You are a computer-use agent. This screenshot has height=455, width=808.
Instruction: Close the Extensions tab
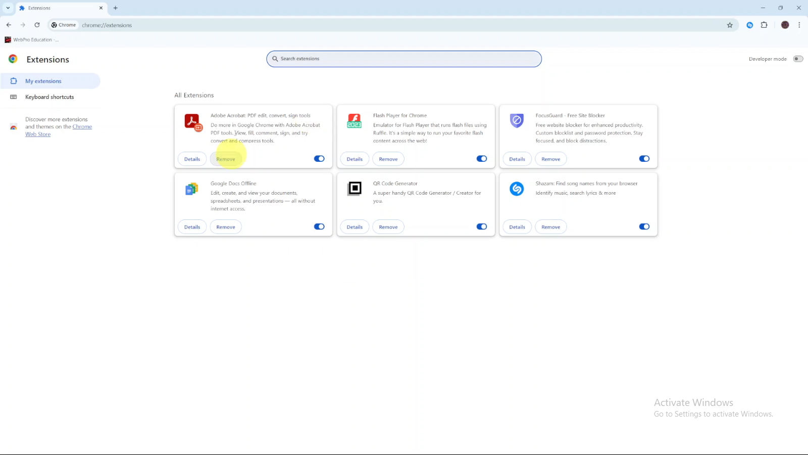point(101,8)
